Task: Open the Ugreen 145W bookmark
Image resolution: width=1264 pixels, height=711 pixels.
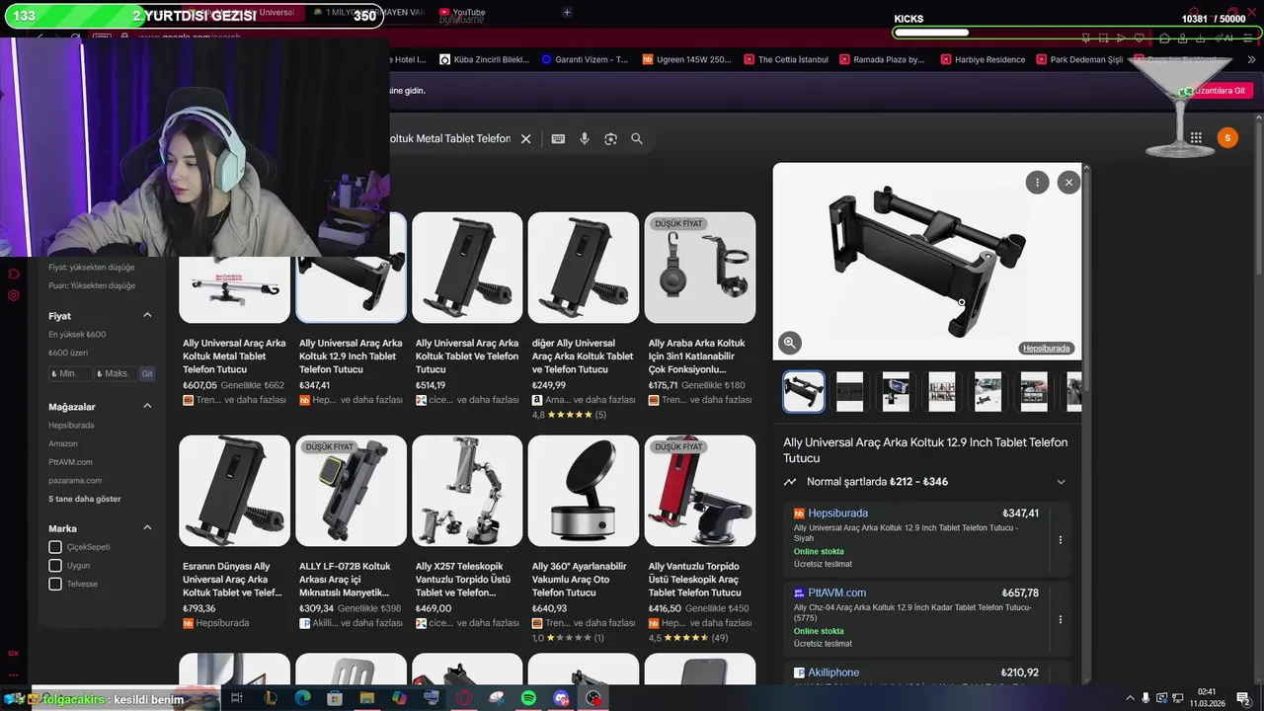Action: (687, 59)
